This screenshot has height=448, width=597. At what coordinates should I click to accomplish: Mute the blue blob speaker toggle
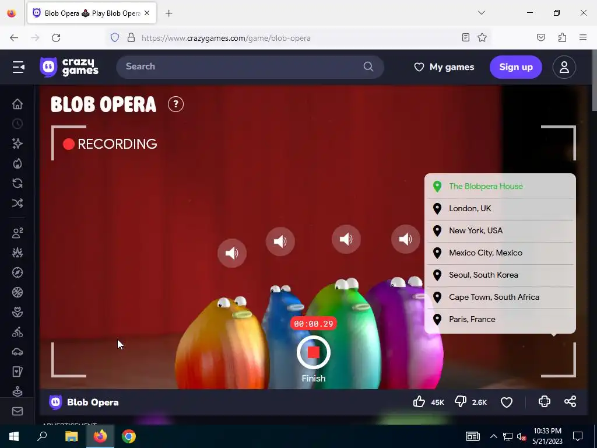(x=280, y=242)
